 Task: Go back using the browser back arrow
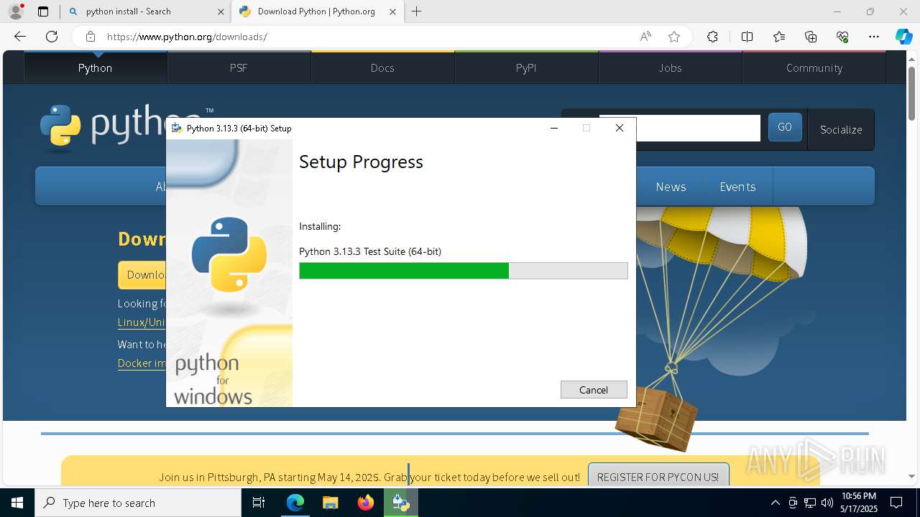coord(20,37)
